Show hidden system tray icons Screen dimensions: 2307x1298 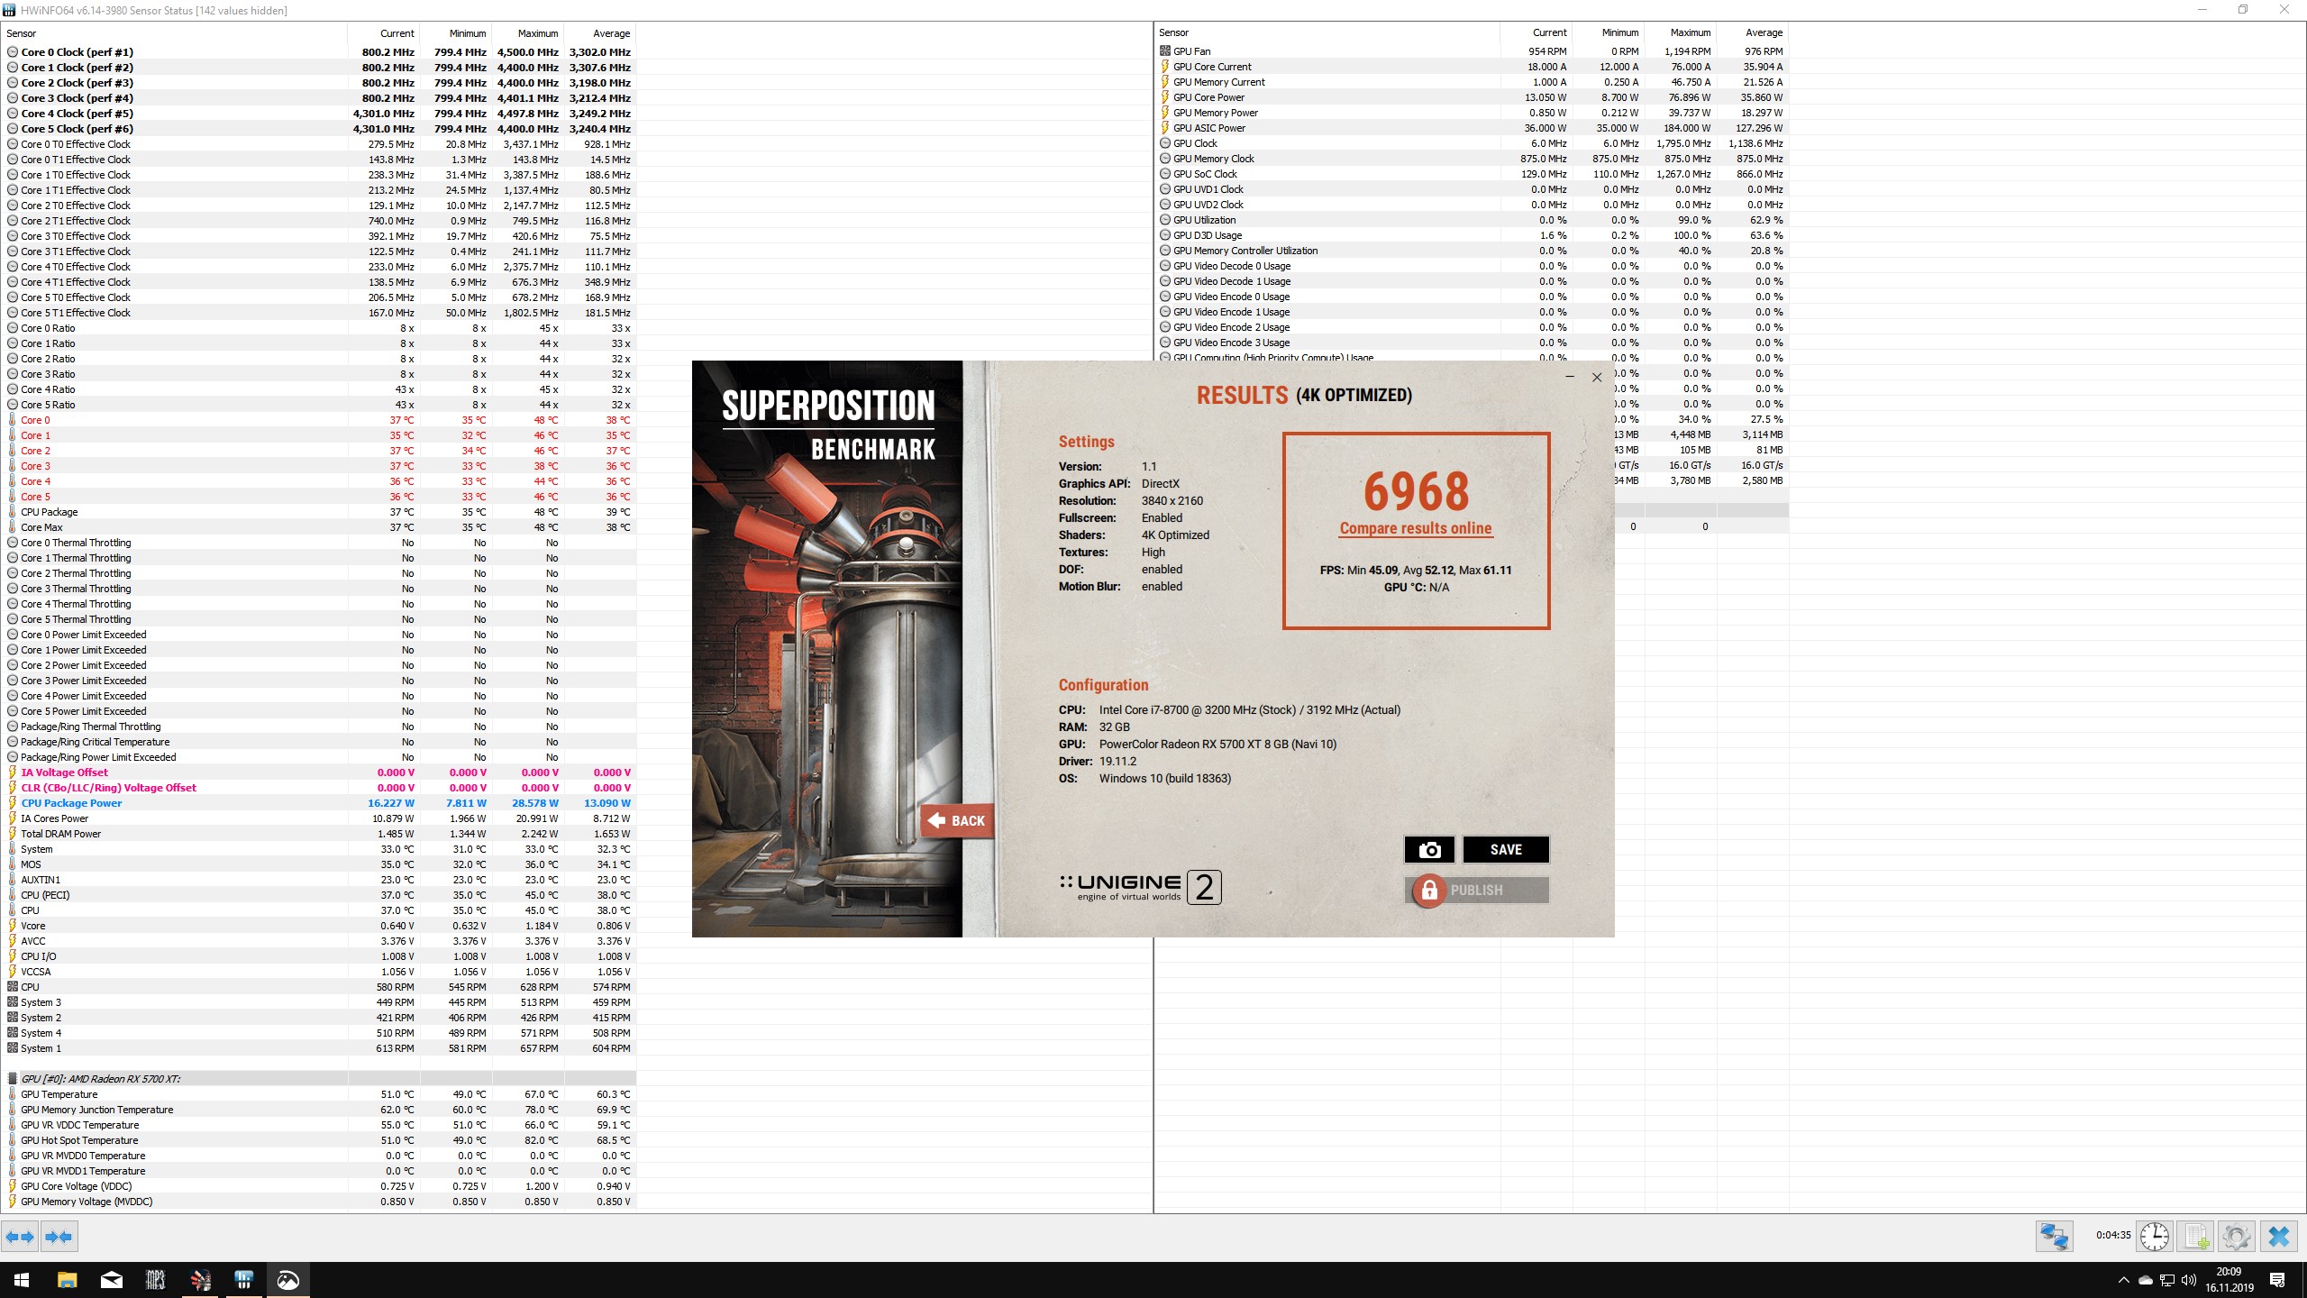[x=2123, y=1280]
